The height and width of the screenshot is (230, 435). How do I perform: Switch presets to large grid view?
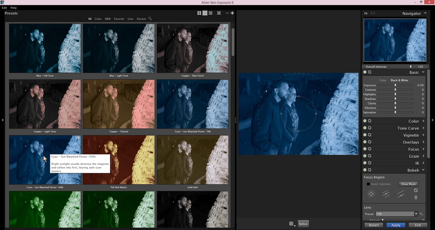click(199, 13)
